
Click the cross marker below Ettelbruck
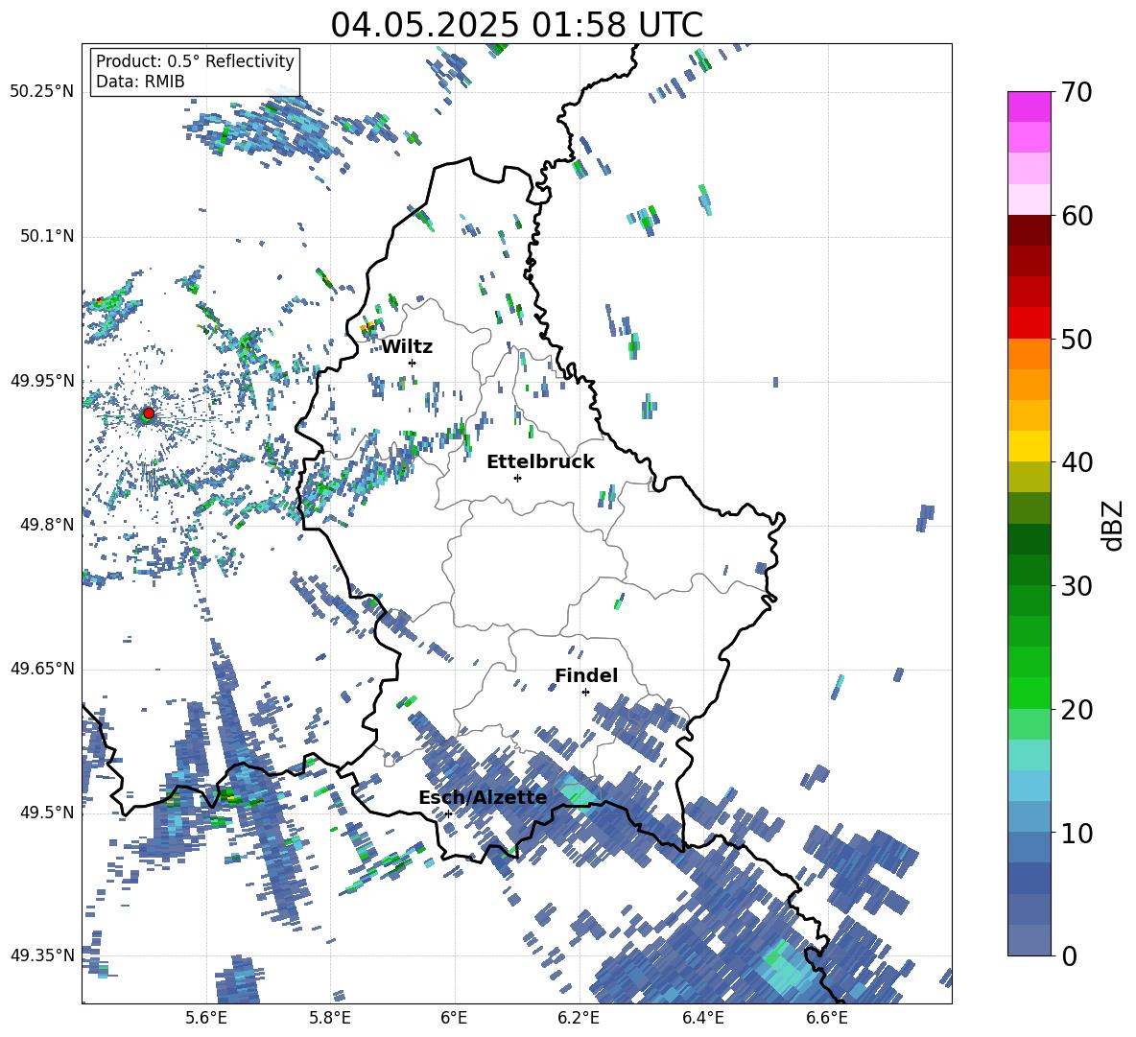(x=517, y=478)
